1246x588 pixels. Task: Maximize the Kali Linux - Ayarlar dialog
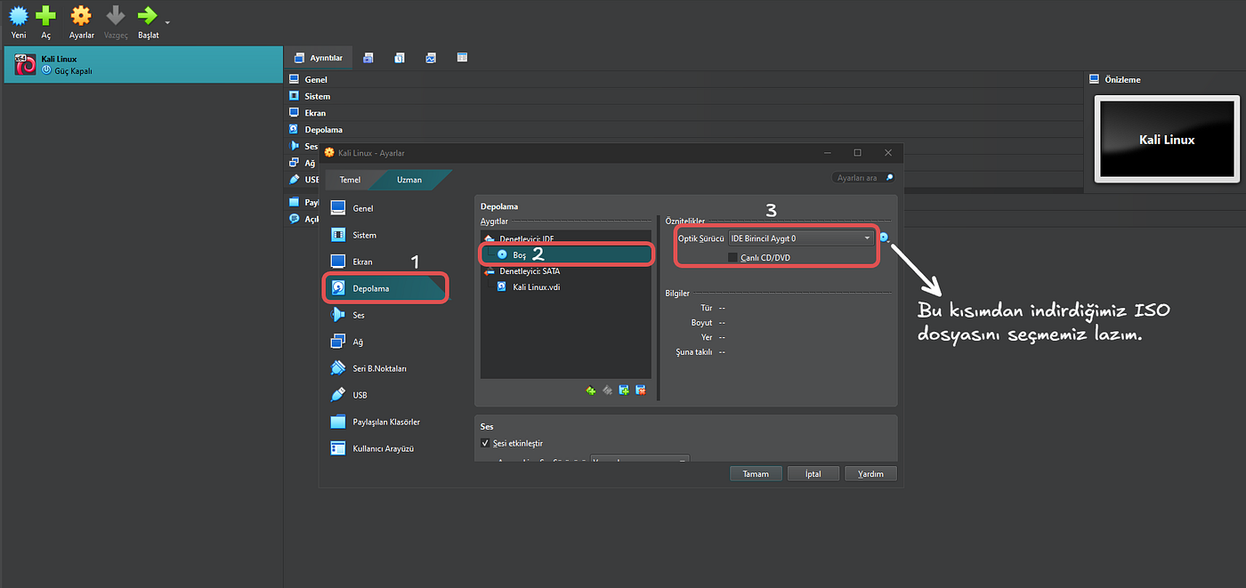pos(857,153)
